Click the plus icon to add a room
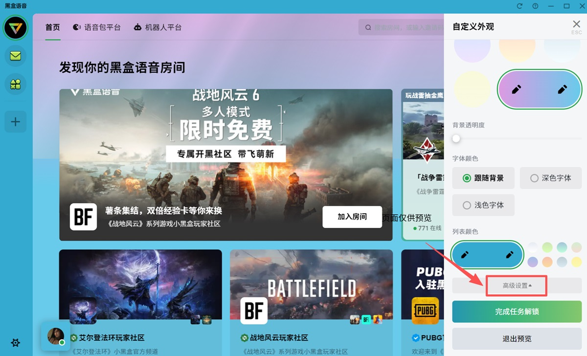This screenshot has height=356, width=587. click(x=15, y=121)
